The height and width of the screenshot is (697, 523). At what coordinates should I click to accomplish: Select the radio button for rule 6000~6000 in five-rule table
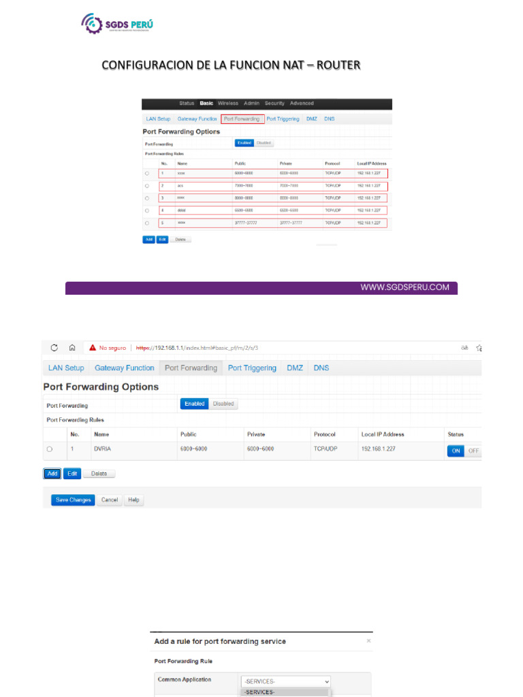click(147, 174)
